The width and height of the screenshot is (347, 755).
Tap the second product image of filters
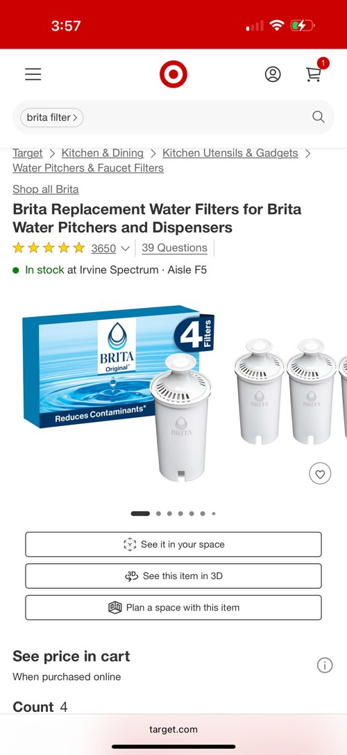[x=287, y=391]
